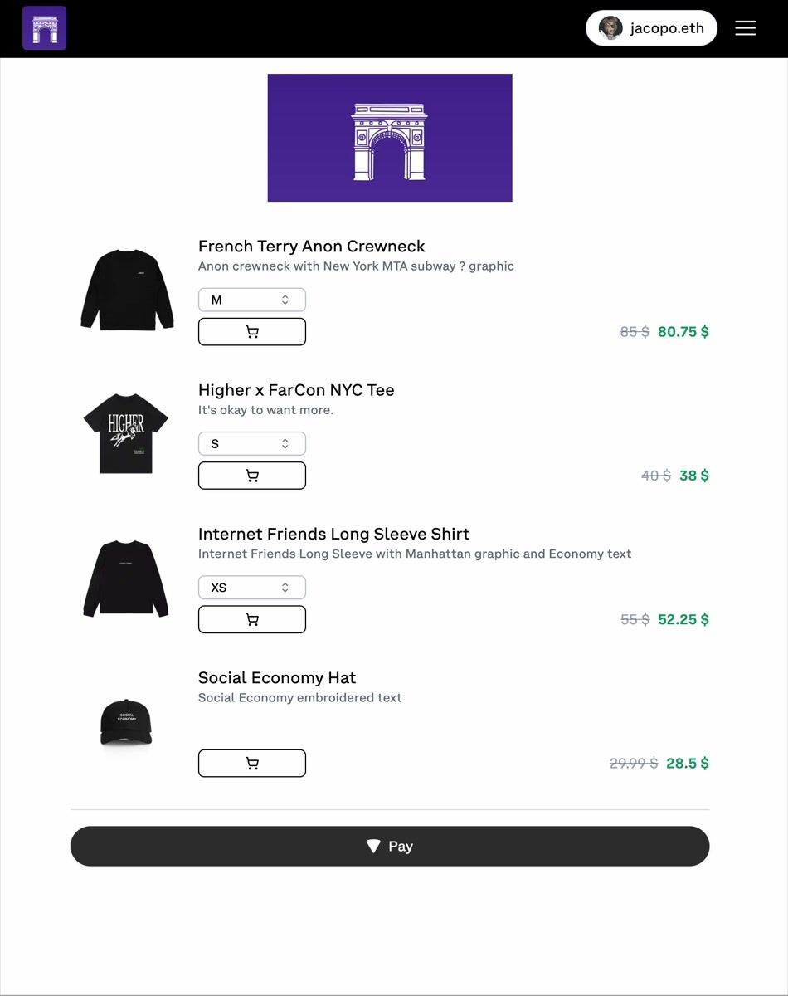
Task: Click the Social Economy hat image
Action: (126, 722)
